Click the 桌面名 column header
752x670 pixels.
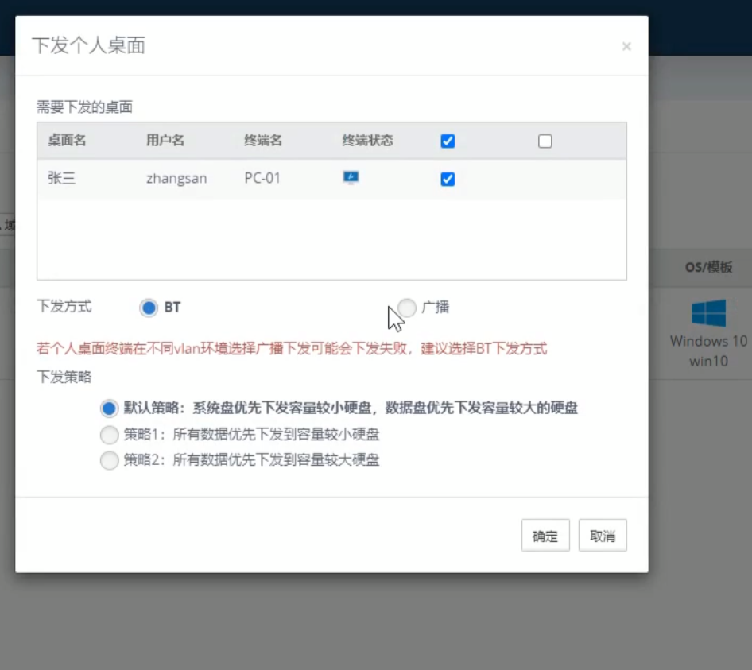coord(67,141)
